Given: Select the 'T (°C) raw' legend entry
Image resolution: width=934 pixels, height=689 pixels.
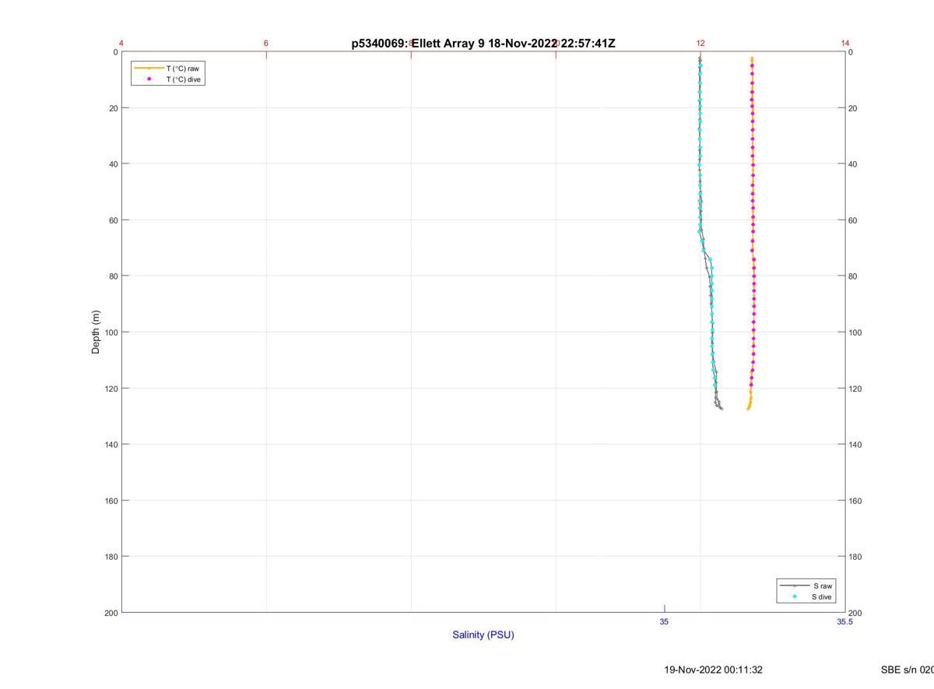Looking at the screenshot, I should click(182, 69).
